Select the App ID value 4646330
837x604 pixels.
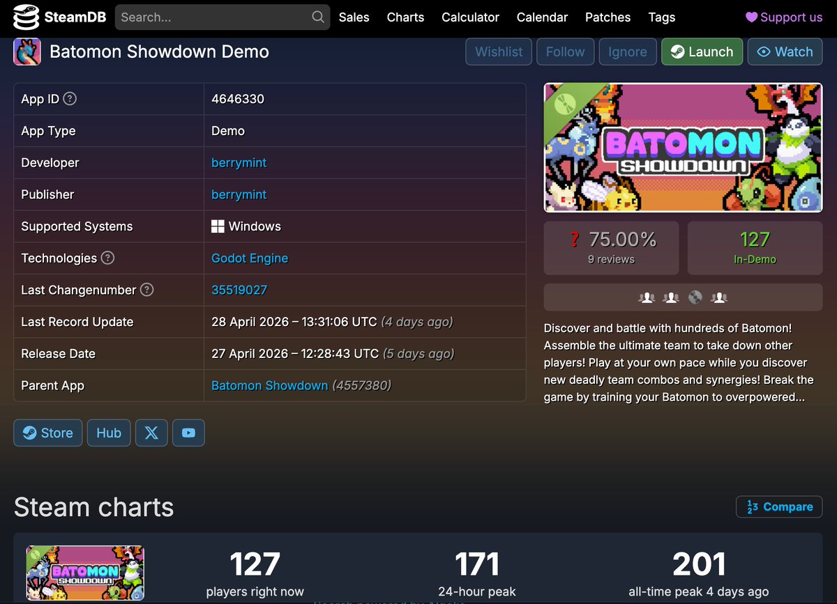pyautogui.click(x=238, y=99)
